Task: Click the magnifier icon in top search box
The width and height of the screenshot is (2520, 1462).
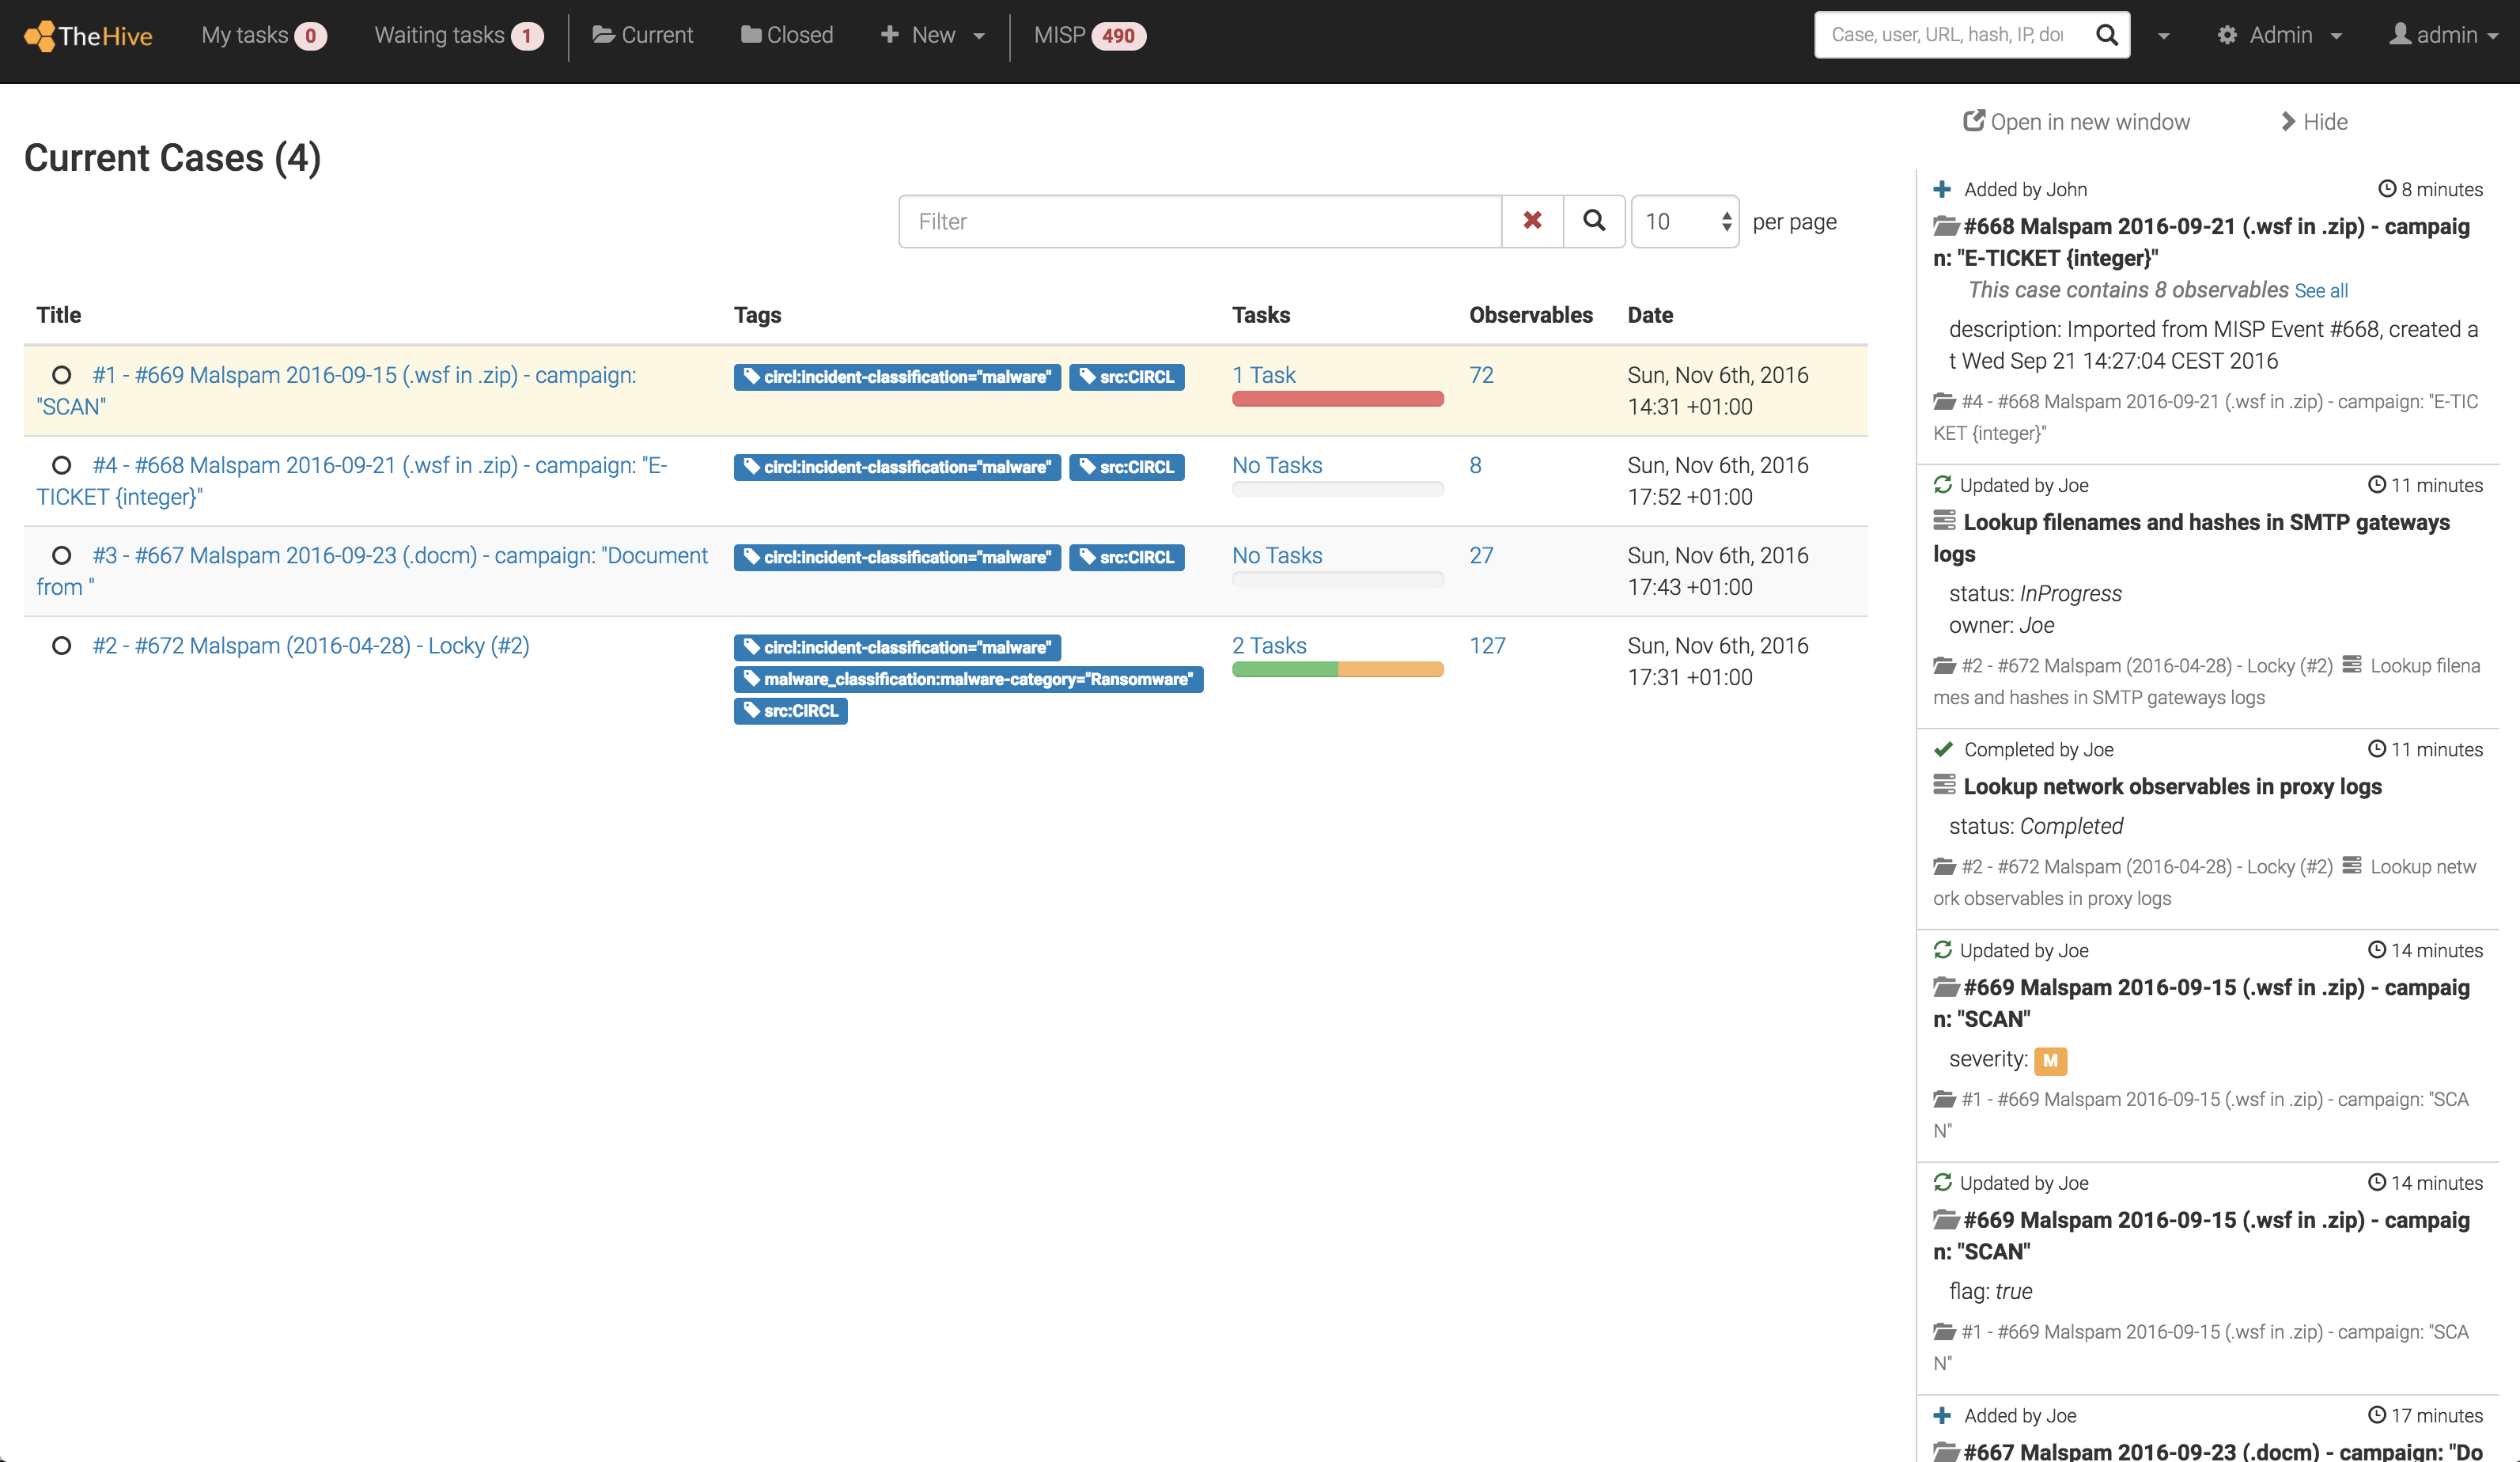Action: pyautogui.click(x=2106, y=35)
